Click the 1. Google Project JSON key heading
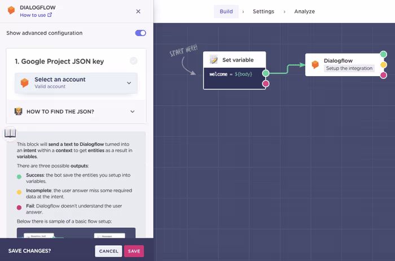This screenshot has height=261, width=395. click(x=59, y=61)
